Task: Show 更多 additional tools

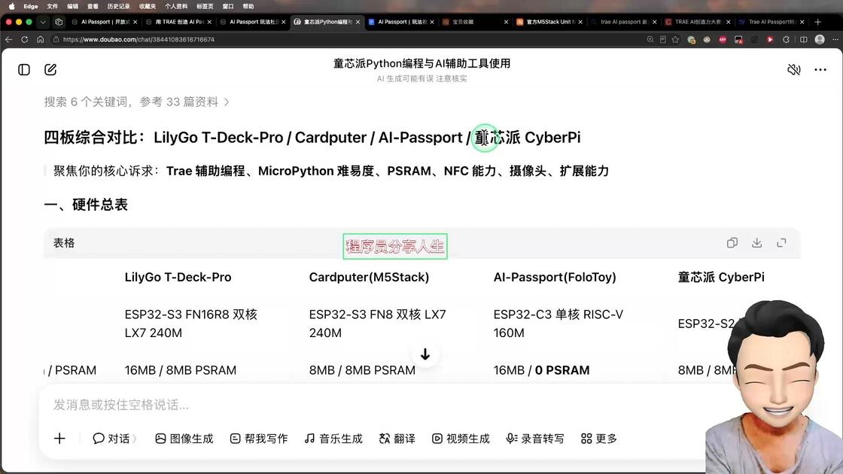Action: coord(599,439)
